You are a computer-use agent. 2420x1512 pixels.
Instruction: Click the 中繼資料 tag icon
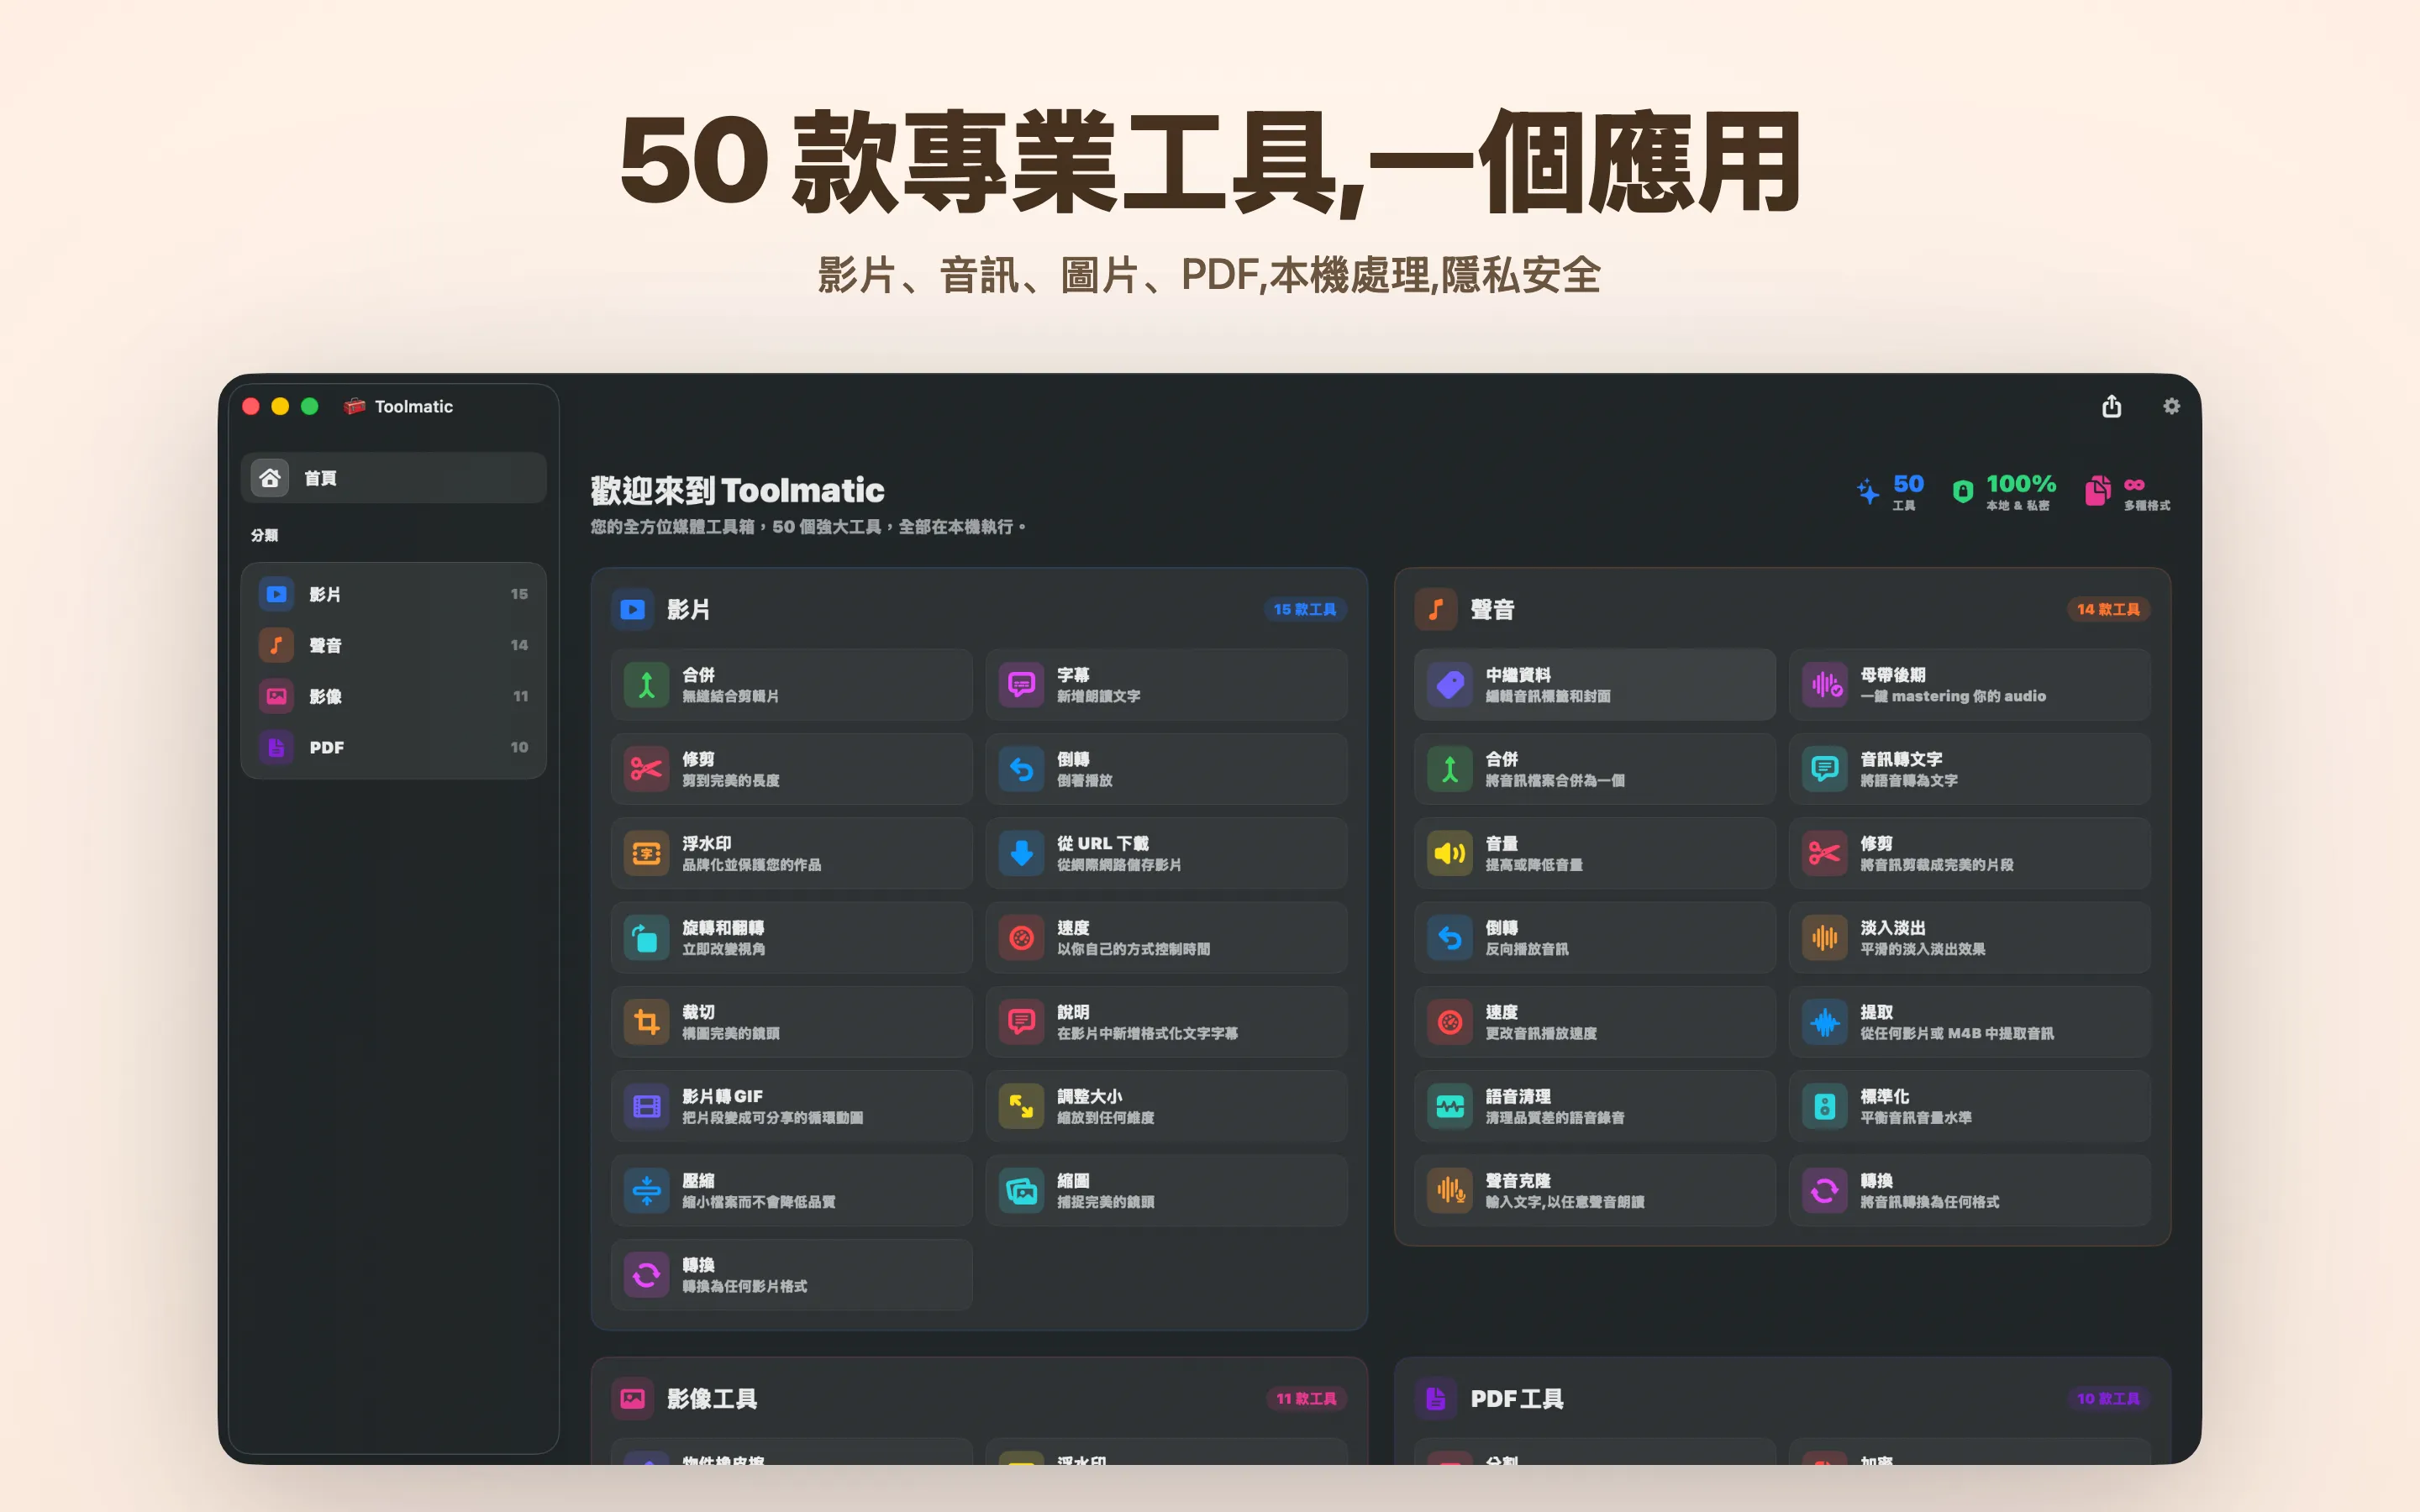1450,685
